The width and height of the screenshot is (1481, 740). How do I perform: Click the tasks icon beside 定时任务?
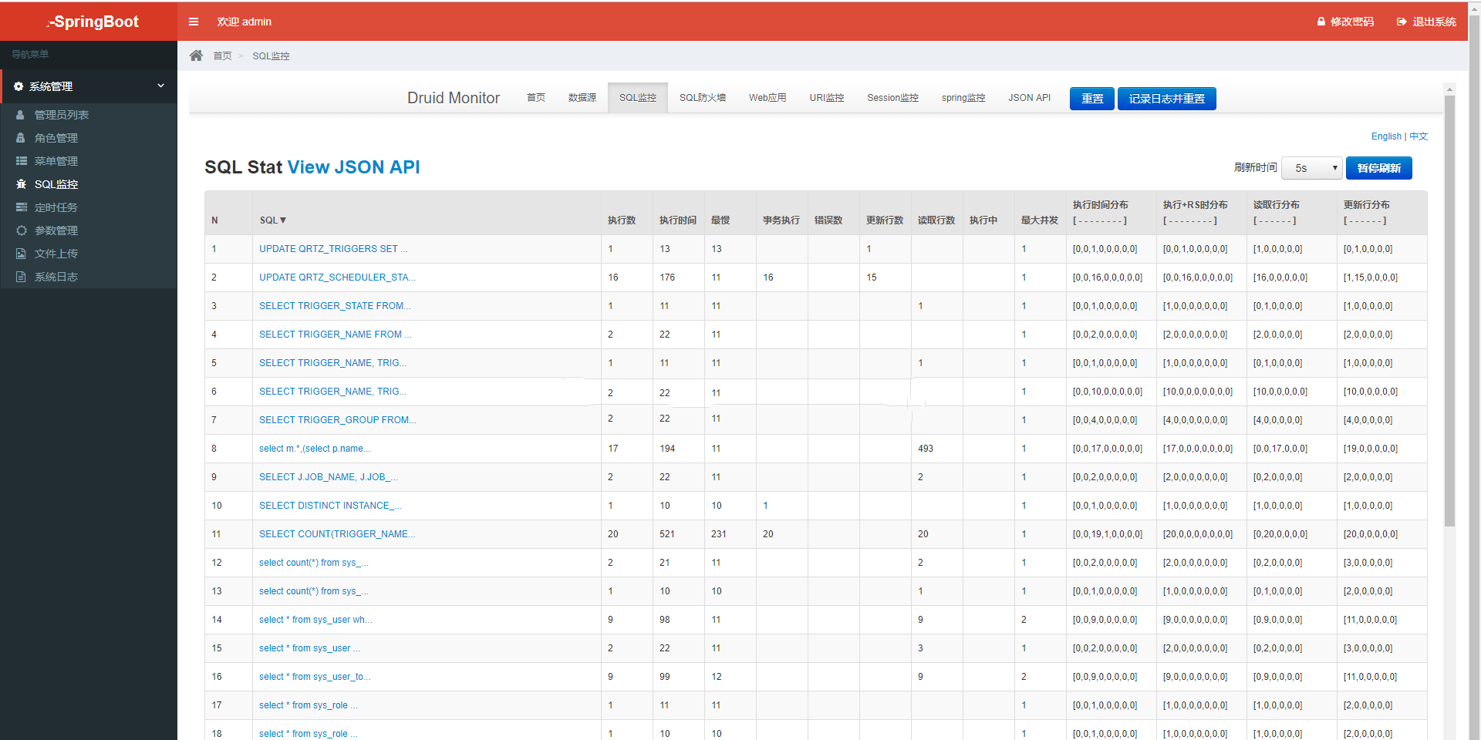pos(22,207)
